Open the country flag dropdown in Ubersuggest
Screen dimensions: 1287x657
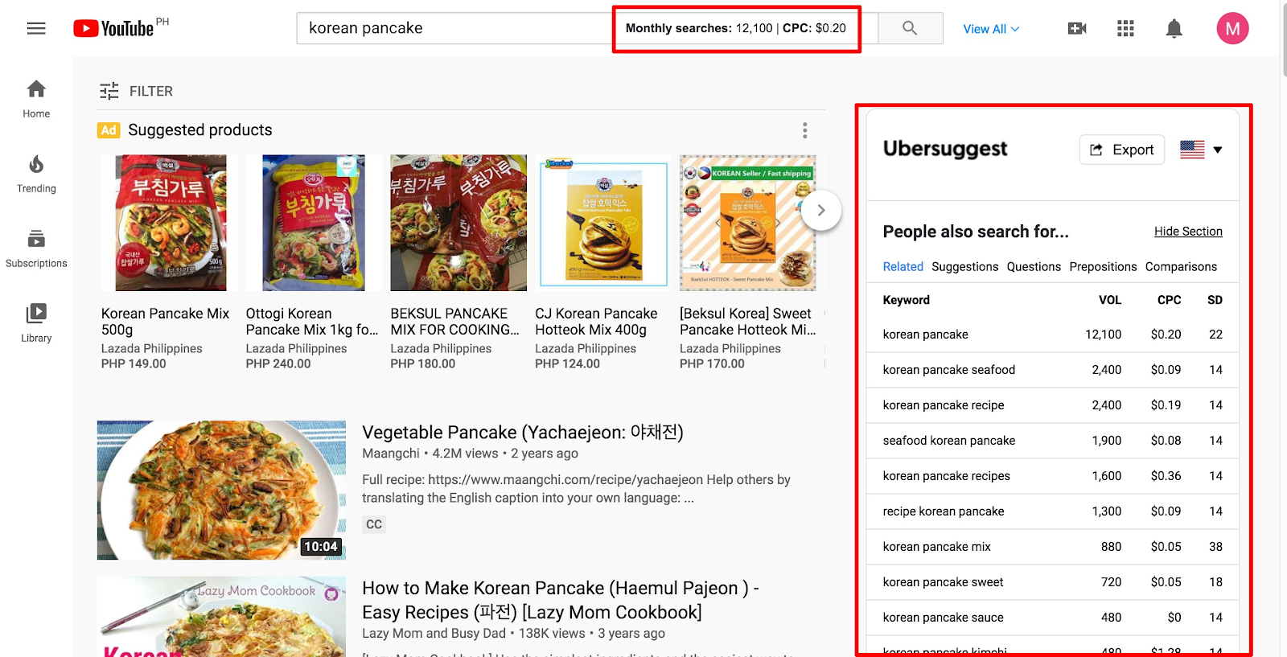tap(1202, 150)
